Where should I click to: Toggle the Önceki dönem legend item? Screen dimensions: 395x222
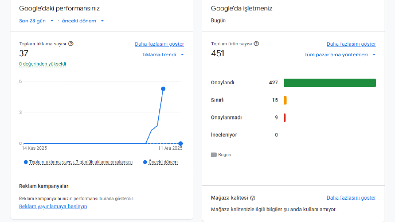click(158, 162)
